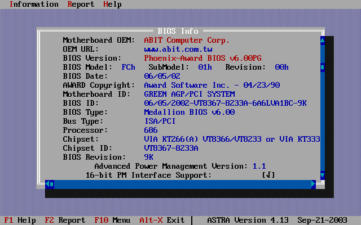
Task: Click the BIOS Revision value 9K
Action: (x=148, y=157)
